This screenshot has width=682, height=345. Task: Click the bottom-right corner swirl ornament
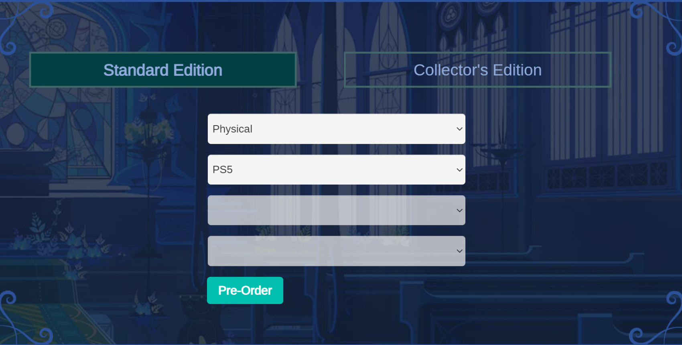[x=656, y=317]
